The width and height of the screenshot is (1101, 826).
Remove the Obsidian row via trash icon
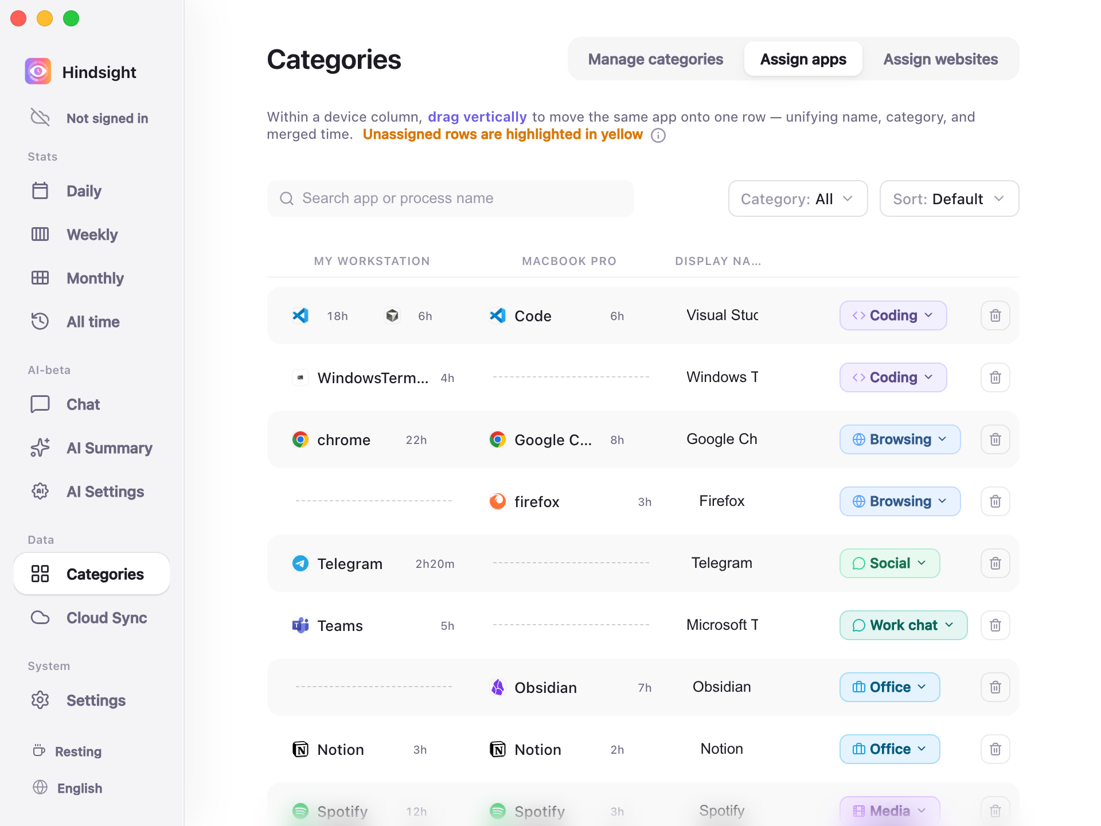click(995, 687)
